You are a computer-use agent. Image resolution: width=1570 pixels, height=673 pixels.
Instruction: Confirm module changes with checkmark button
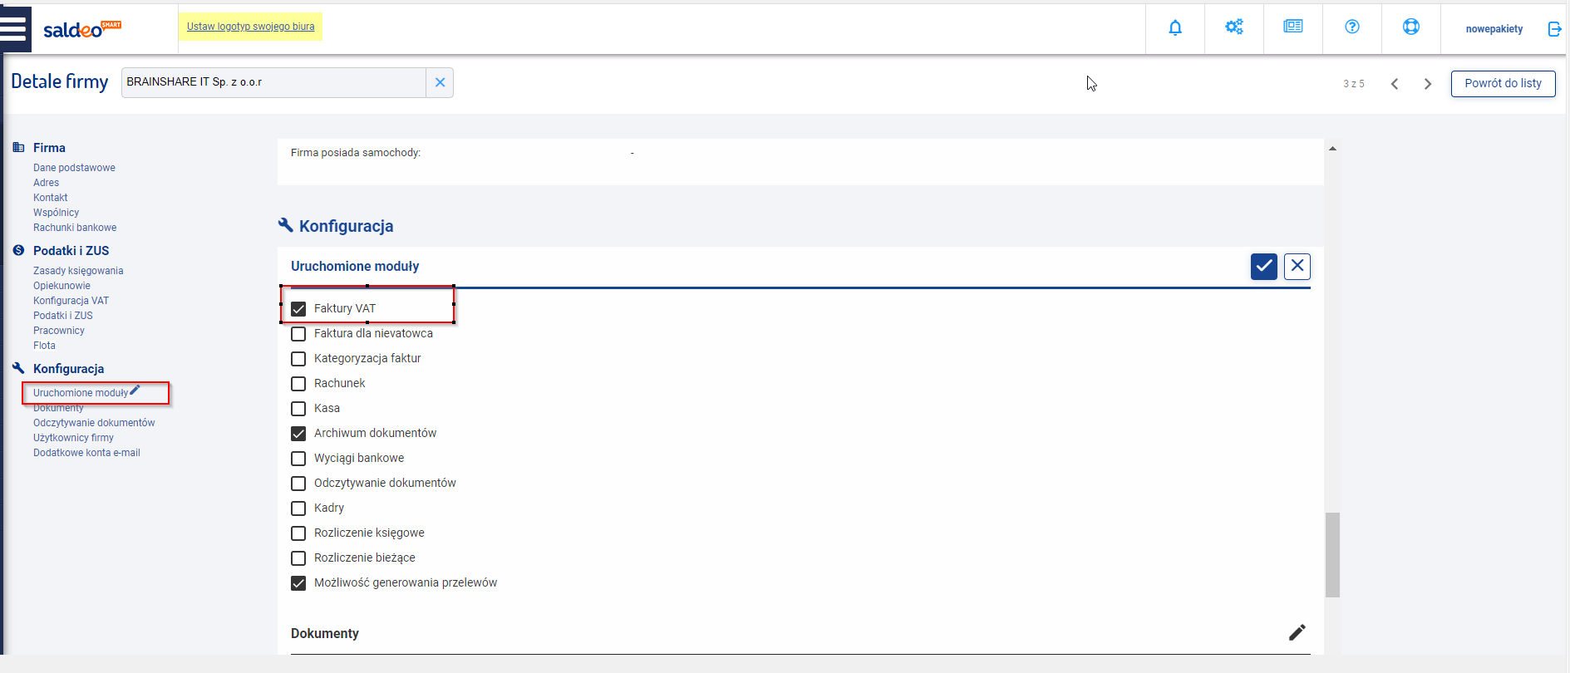coord(1264,266)
